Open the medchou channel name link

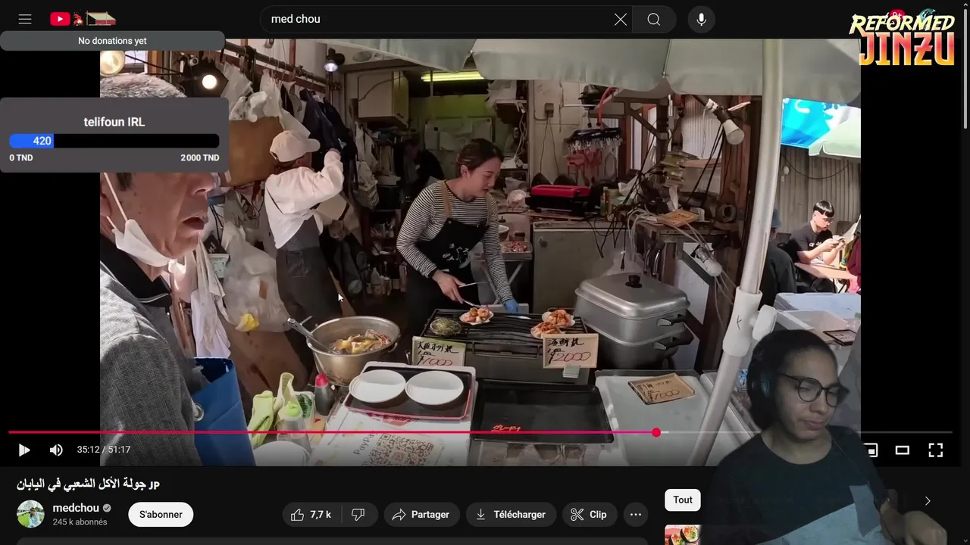[76, 508]
